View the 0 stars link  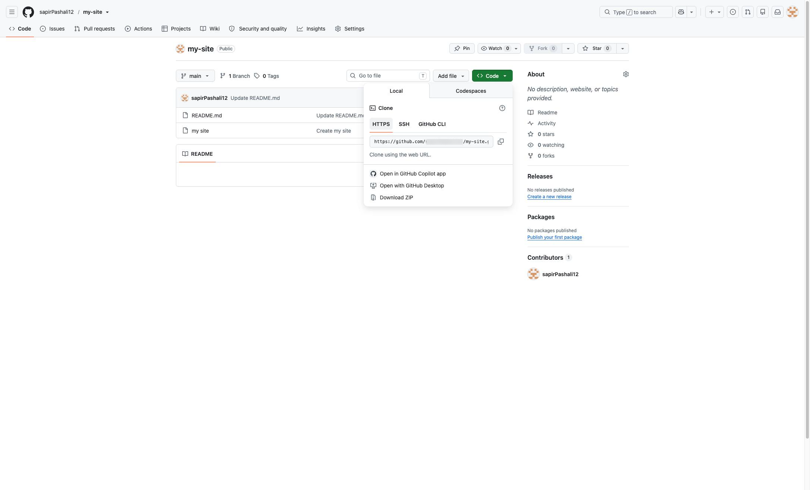(541, 134)
